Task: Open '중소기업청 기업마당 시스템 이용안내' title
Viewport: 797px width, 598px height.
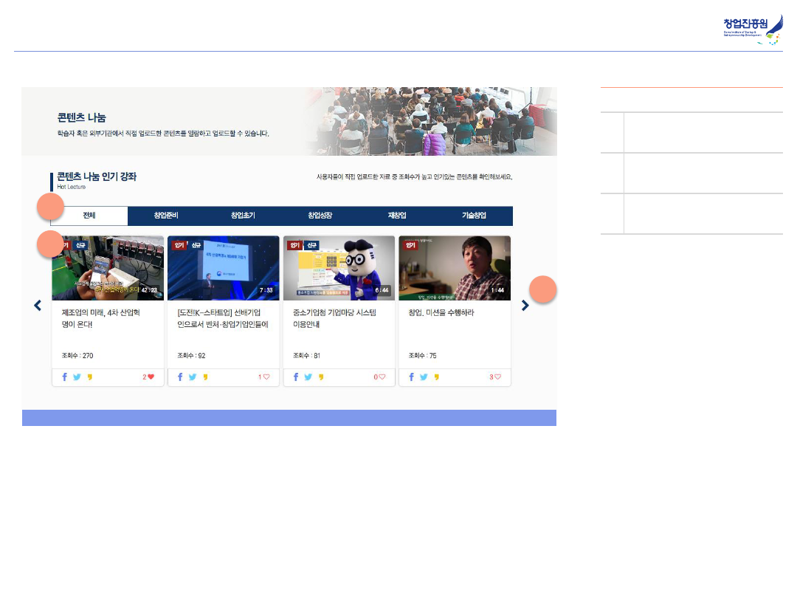Action: pyautogui.click(x=334, y=318)
